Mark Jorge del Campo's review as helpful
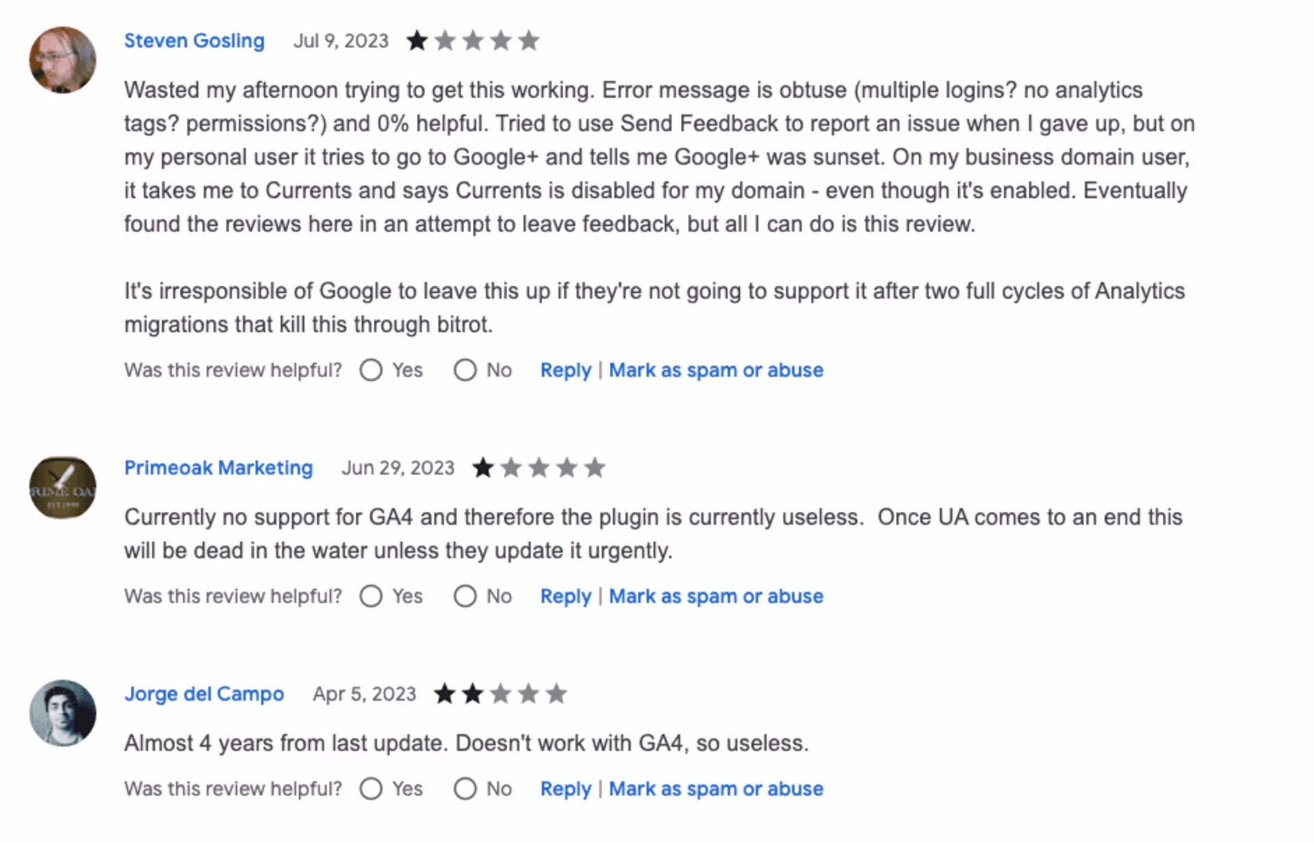This screenshot has width=1314, height=843. (x=372, y=788)
